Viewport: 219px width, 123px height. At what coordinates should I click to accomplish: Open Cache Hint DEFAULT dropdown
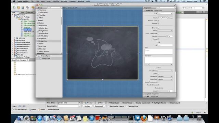tap(165, 77)
